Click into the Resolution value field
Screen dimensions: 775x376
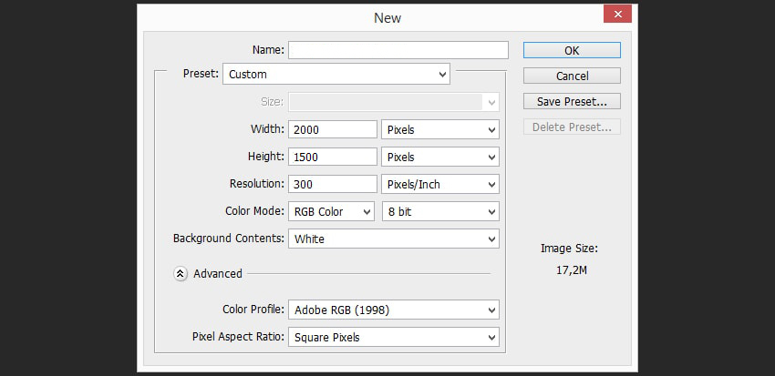[332, 184]
